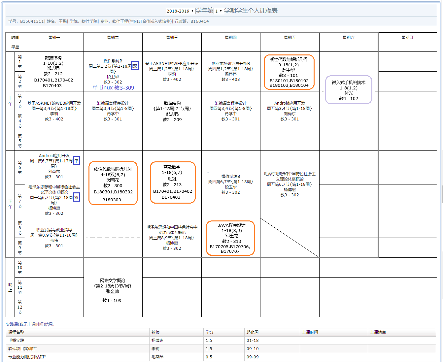Click the 学院: 软件学院 text

point(84,21)
